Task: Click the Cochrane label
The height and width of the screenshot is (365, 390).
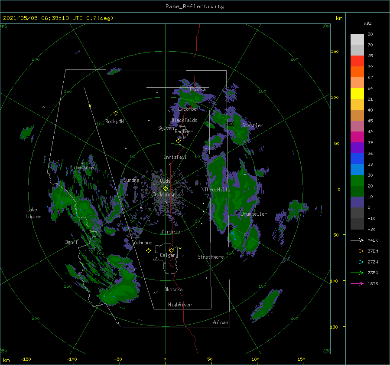Action: pyautogui.click(x=142, y=243)
